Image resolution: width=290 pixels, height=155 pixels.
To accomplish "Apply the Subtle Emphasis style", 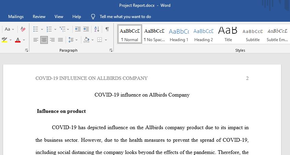I will [277, 34].
